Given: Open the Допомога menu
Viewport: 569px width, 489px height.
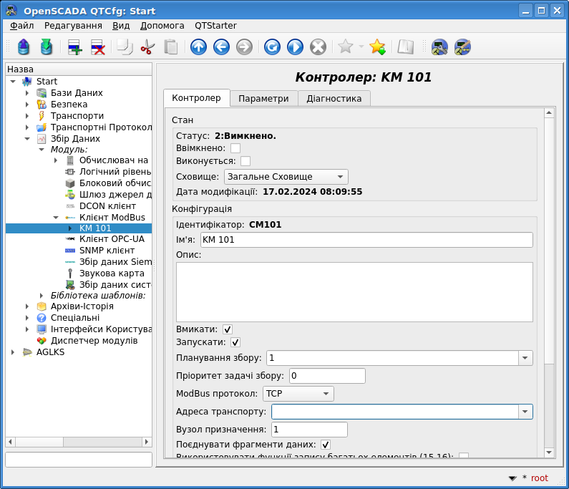Looking at the screenshot, I should coord(162,25).
